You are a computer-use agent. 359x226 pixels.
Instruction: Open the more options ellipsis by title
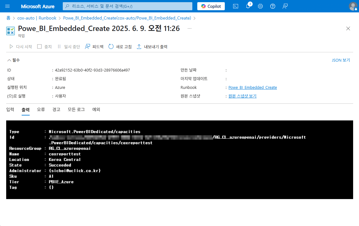(189, 28)
